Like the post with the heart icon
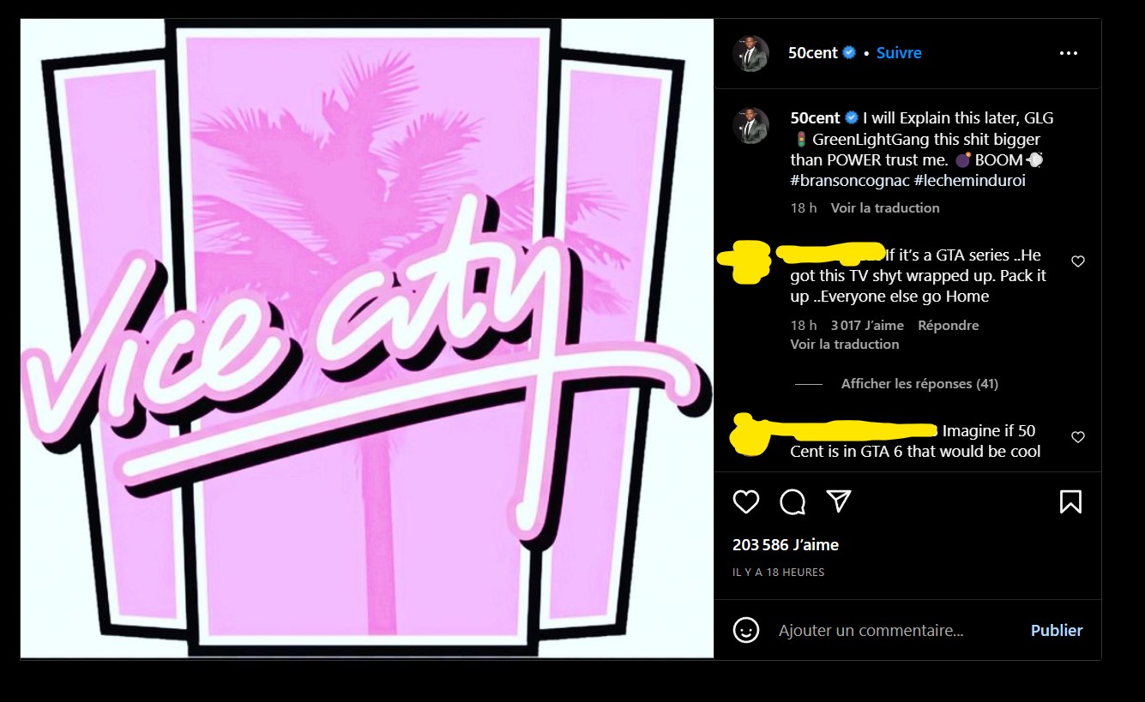Viewport: 1145px width, 702px height. point(746,501)
